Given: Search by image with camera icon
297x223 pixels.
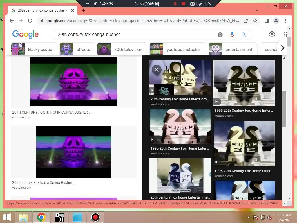Looking at the screenshot, I should [220, 34].
